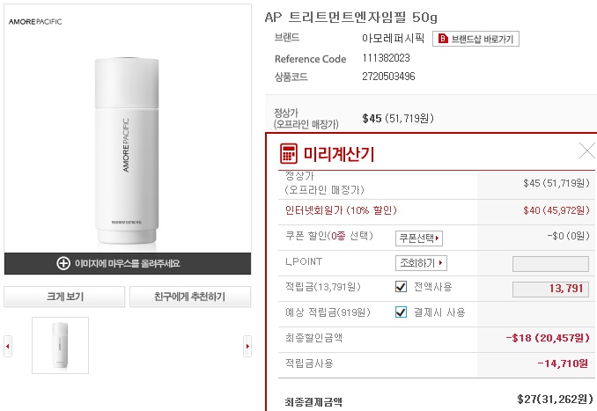Viewport: 597px width, 411px height.
Task: Click 조회하기 to look up L.POINT
Action: [x=421, y=263]
